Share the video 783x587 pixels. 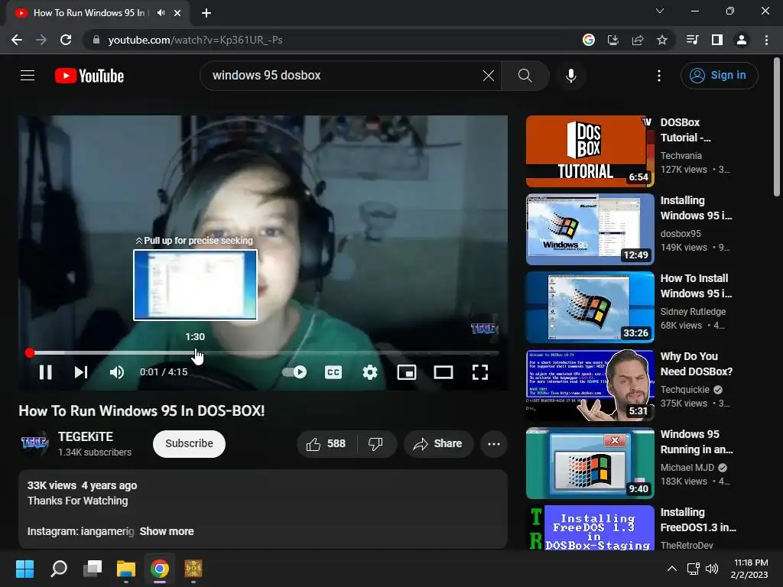(438, 443)
